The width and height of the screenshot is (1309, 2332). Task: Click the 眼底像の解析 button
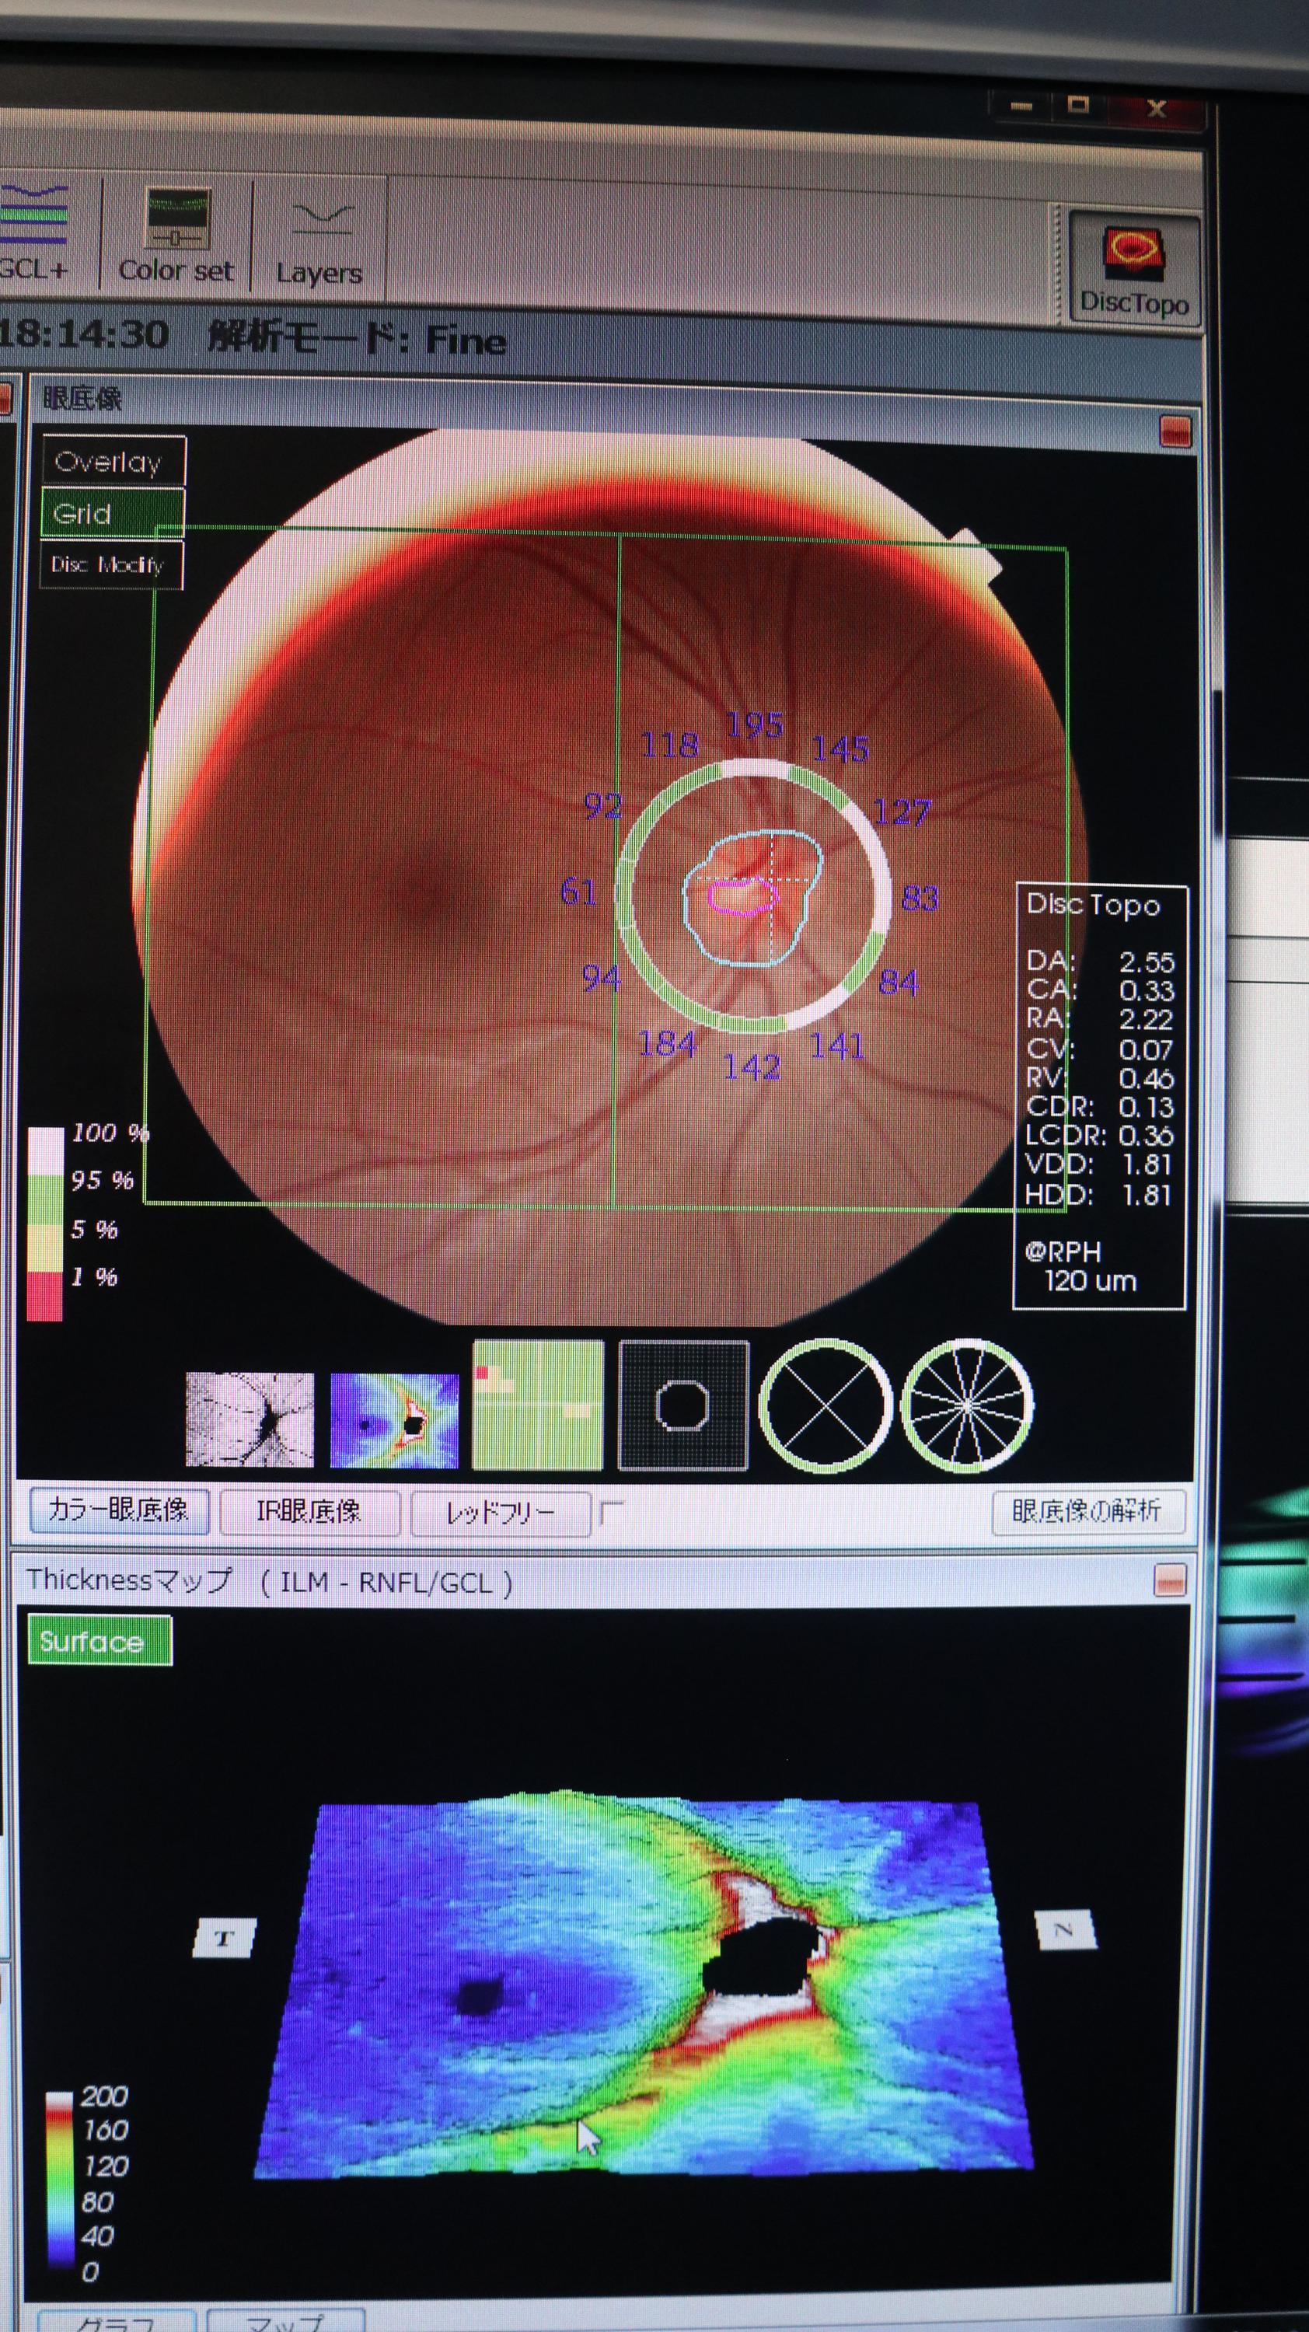tap(1087, 1511)
